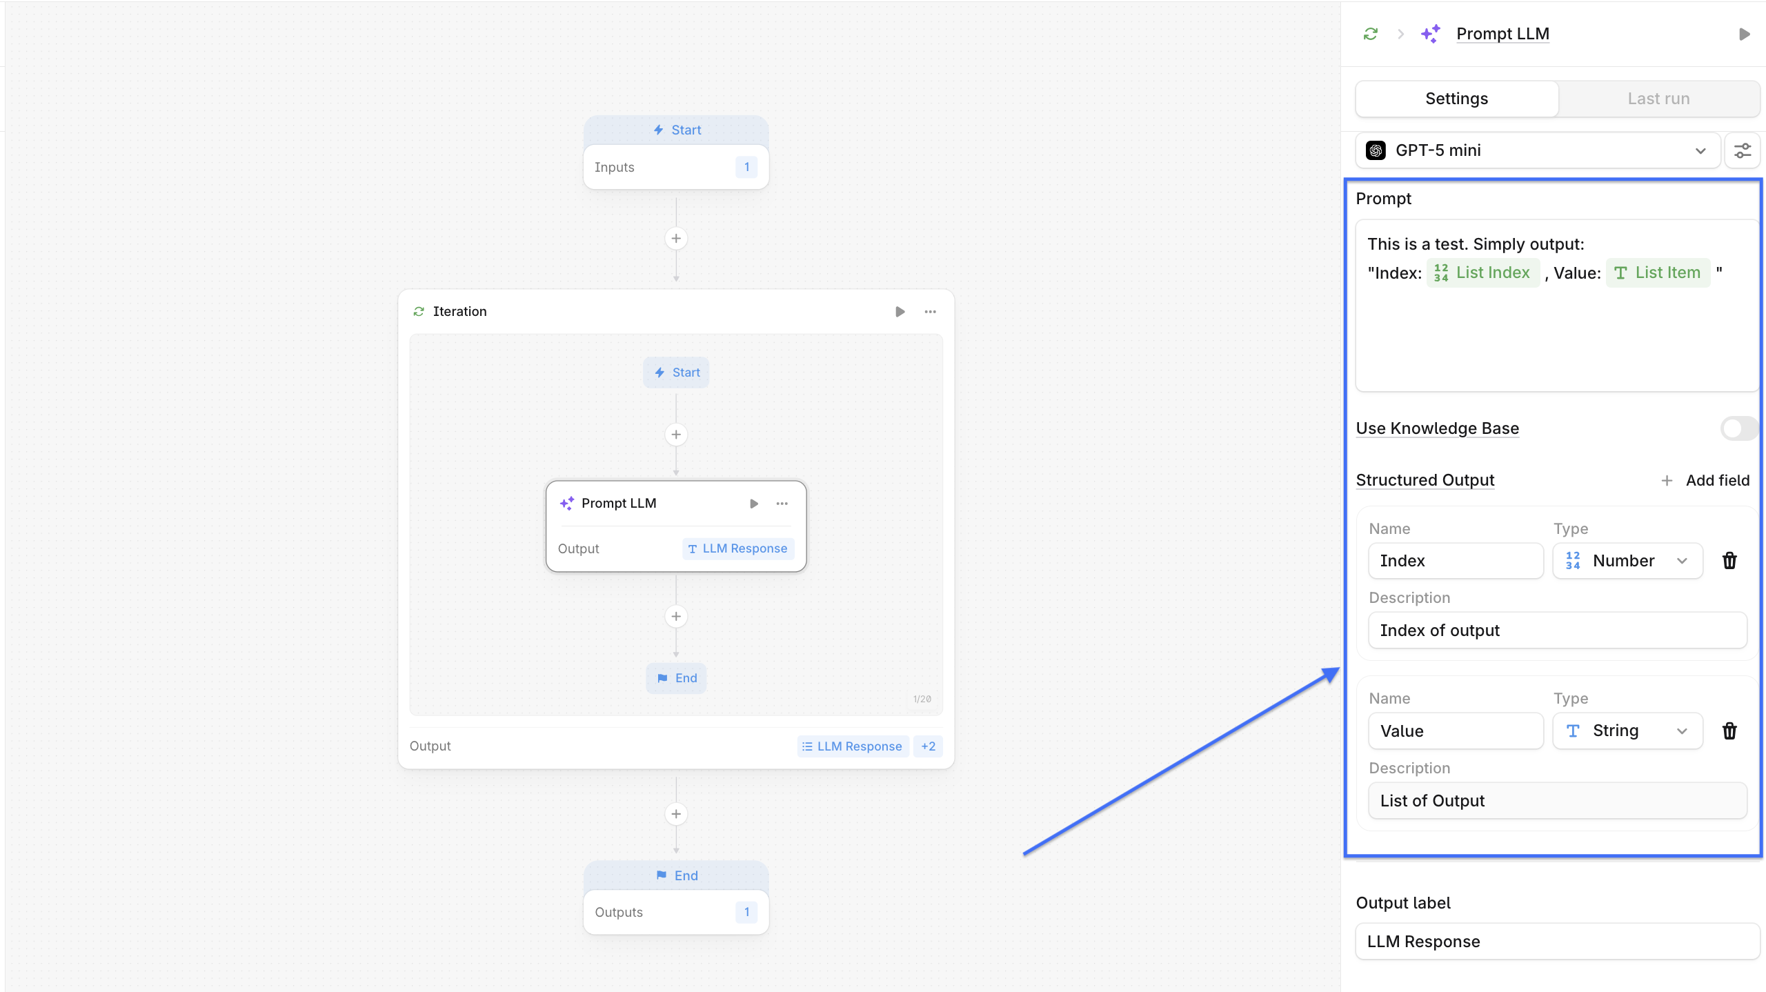Viewport: 1766px width, 992px height.
Task: Delete the Index structured output field
Action: (1729, 561)
